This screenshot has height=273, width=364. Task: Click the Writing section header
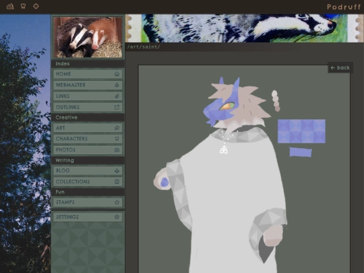click(88, 160)
